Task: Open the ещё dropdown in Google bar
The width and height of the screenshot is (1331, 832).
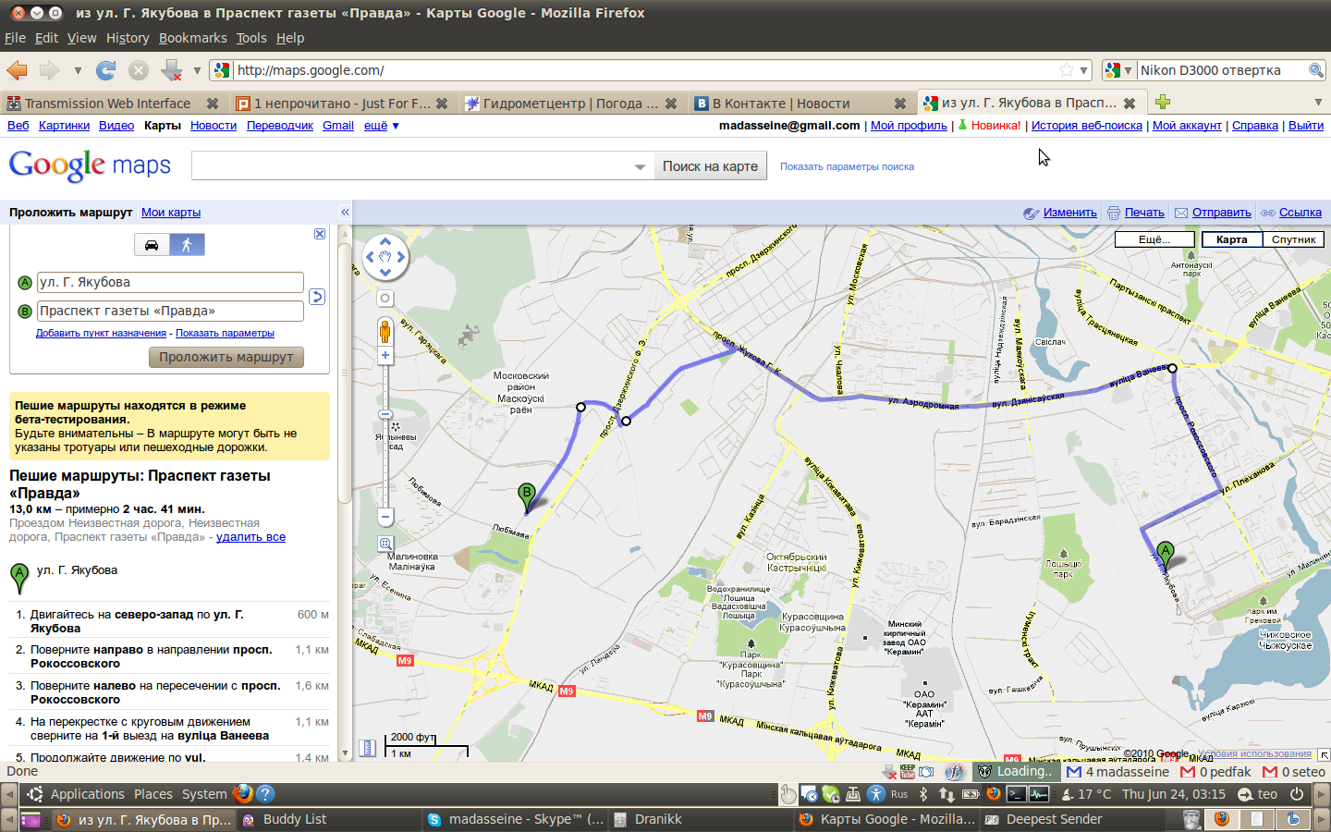Action: (x=381, y=126)
